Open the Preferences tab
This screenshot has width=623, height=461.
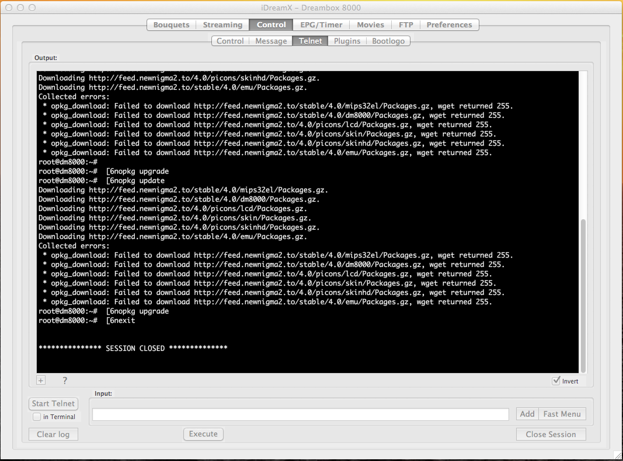(x=449, y=25)
